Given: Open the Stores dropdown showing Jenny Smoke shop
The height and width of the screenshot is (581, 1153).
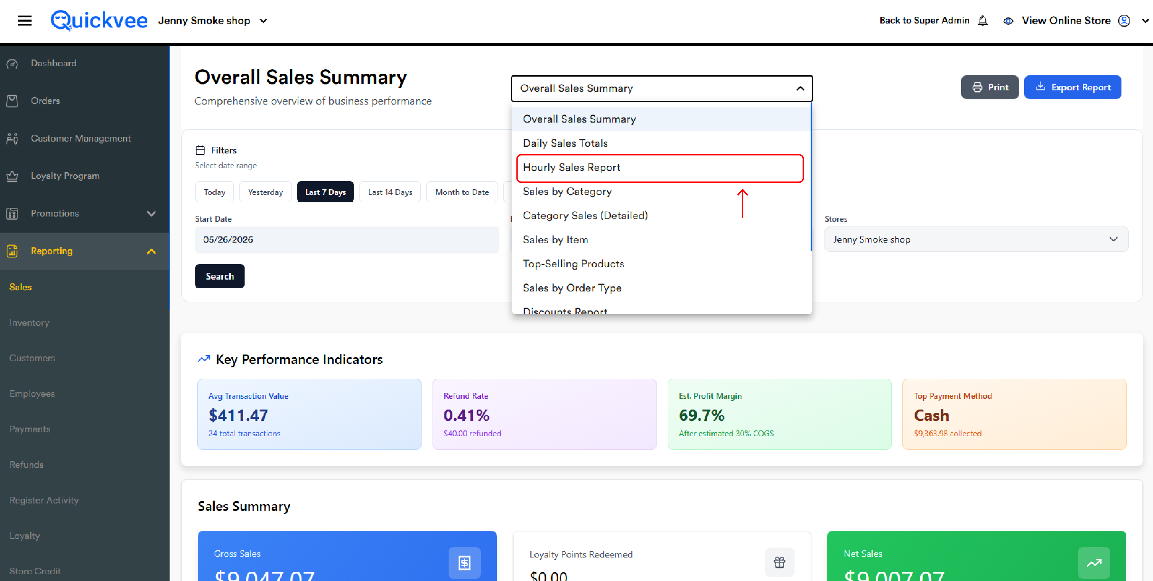Looking at the screenshot, I should coord(976,239).
